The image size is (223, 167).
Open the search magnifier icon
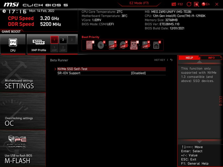196,4
